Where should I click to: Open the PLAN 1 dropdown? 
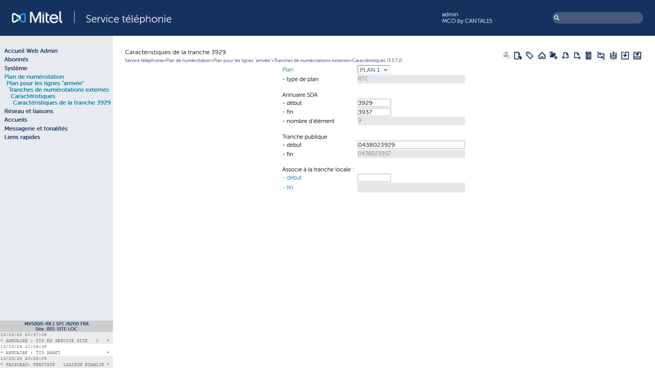374,70
